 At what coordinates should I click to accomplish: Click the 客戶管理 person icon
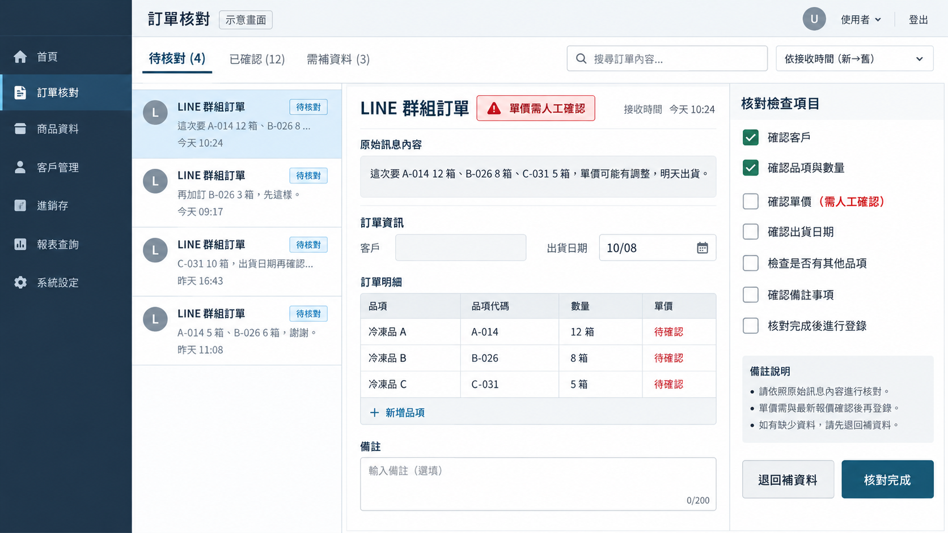(x=20, y=167)
